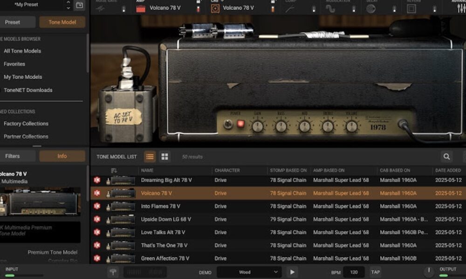
Task: Open the tuner fork icon
Action: [113, 272]
